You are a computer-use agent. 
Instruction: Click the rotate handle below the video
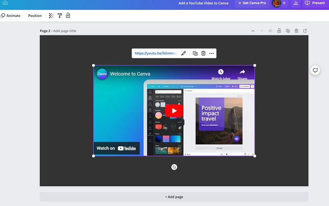(x=174, y=167)
